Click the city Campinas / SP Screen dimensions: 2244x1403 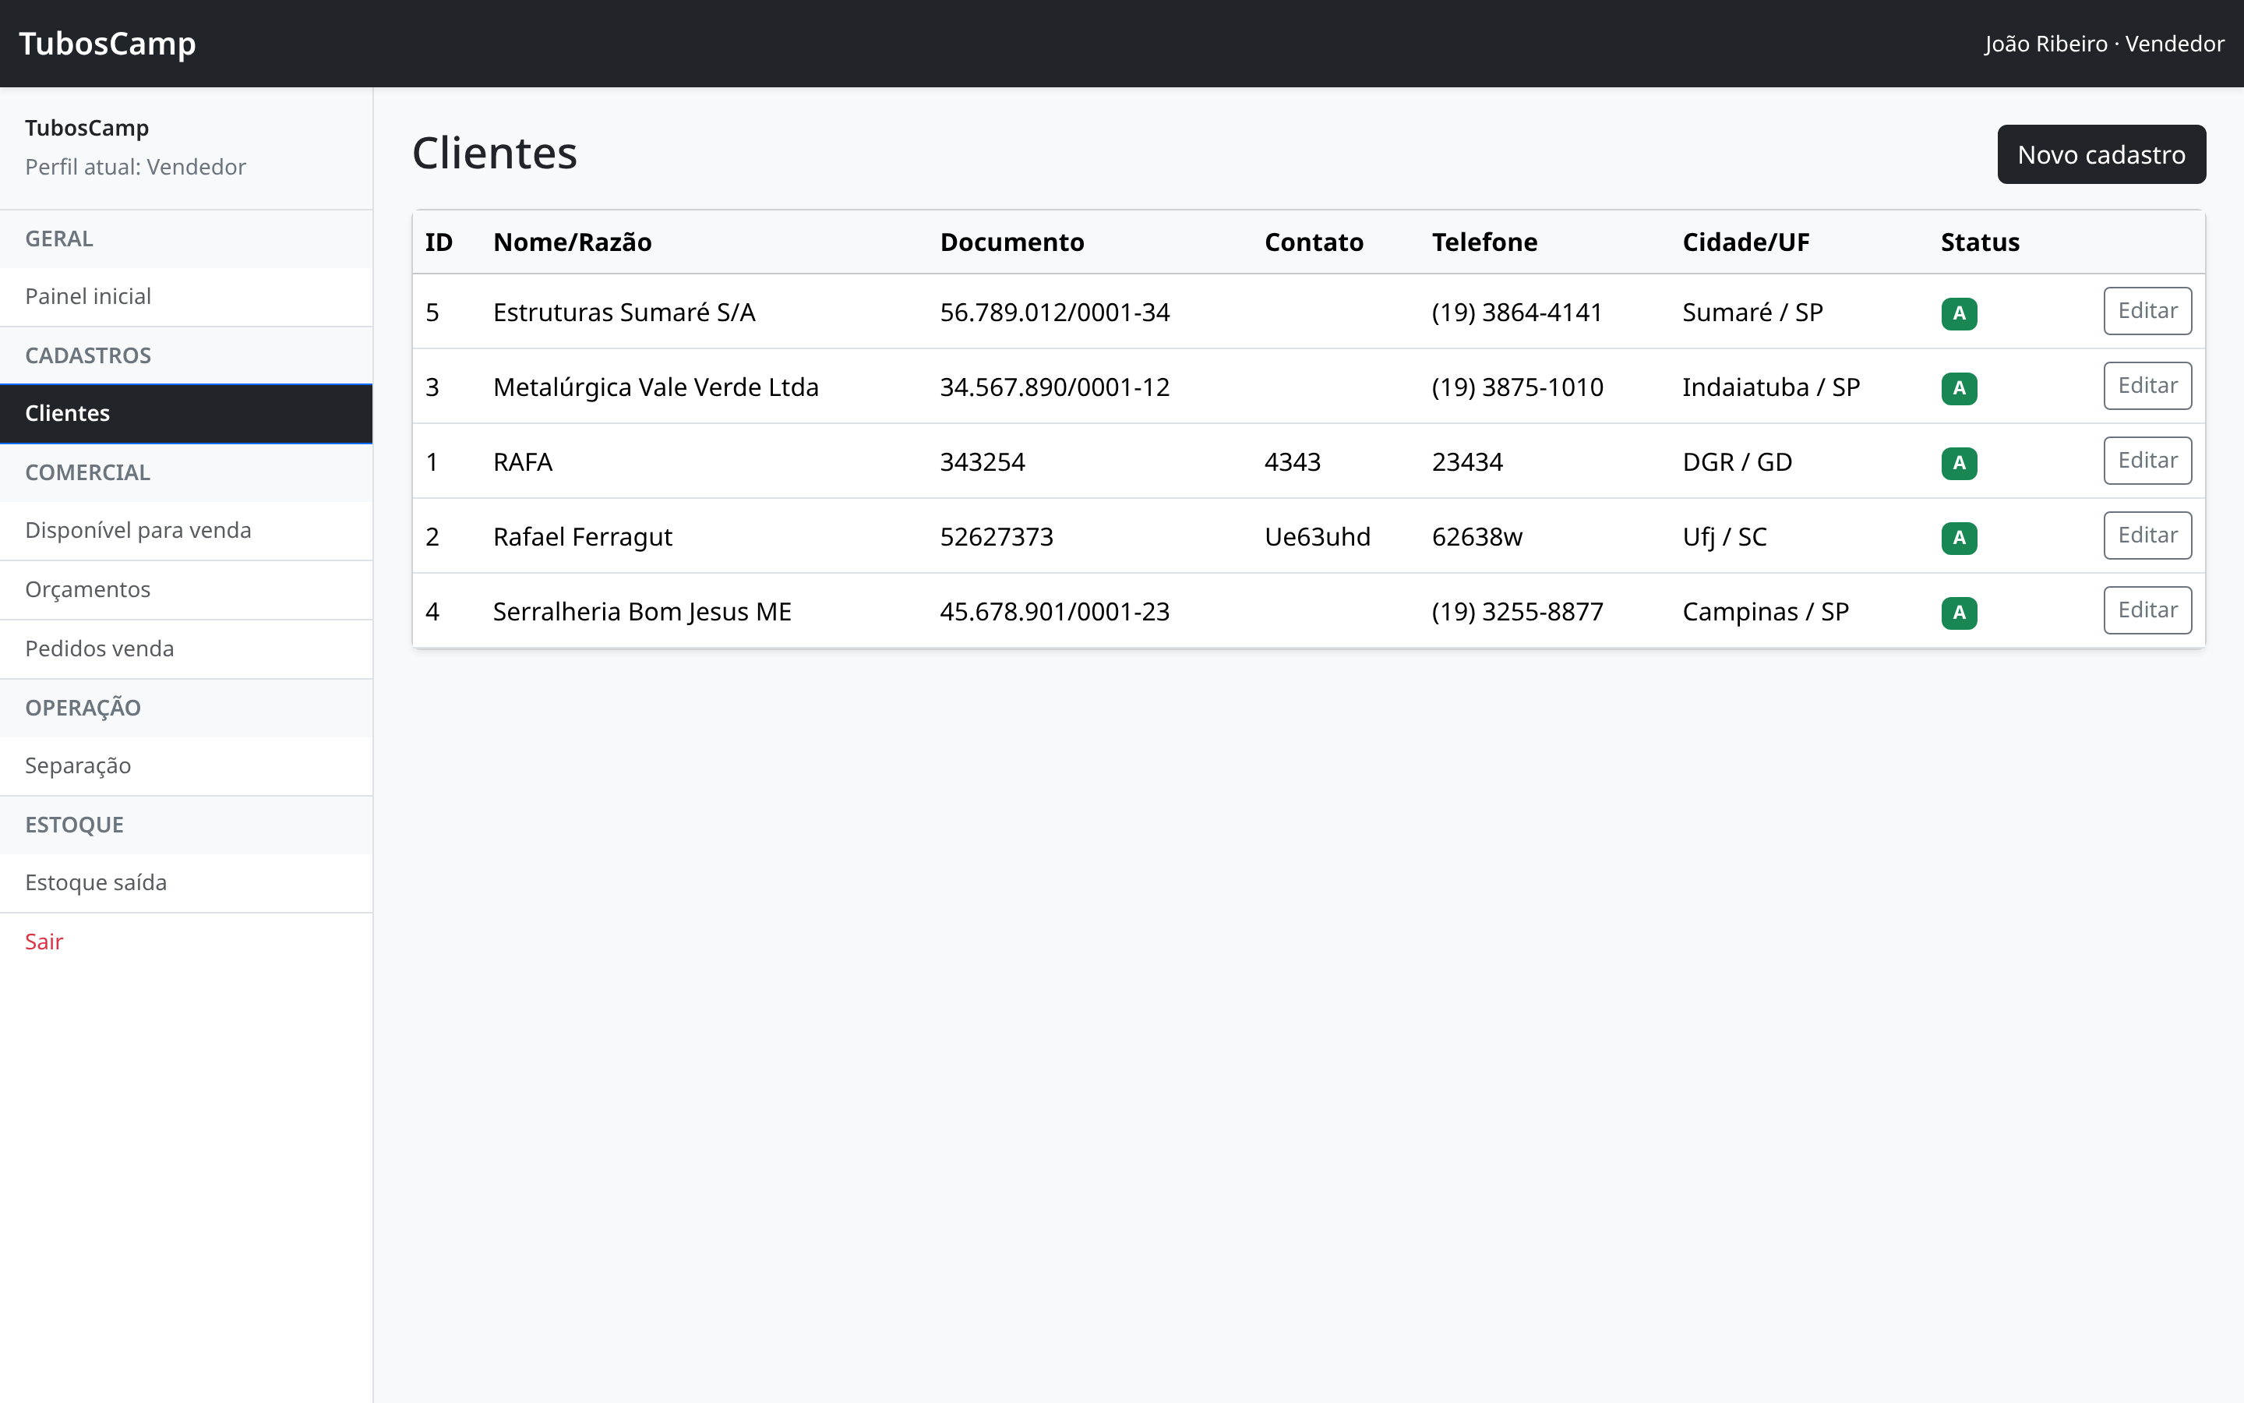point(1765,613)
